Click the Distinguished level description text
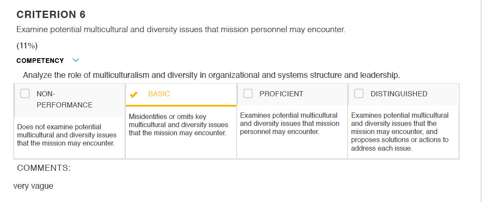The width and height of the screenshot is (482, 202). point(400,132)
